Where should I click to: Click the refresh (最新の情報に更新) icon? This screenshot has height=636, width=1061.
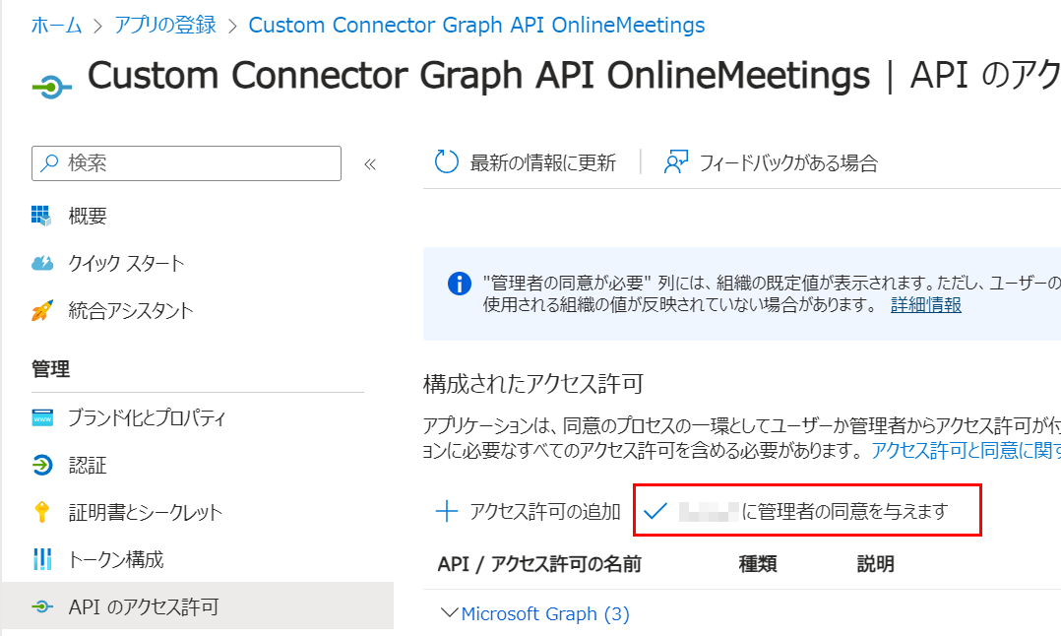[x=447, y=162]
